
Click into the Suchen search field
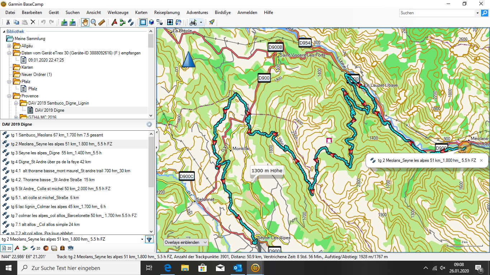pyautogui.click(x=437, y=13)
